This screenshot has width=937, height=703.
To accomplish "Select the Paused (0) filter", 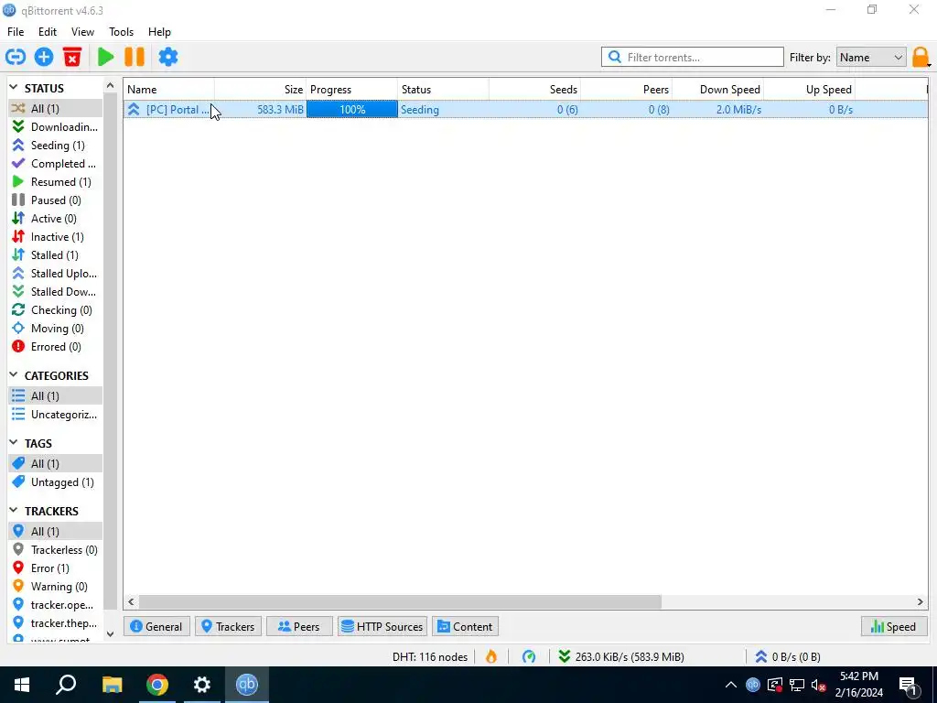I will pos(55,200).
